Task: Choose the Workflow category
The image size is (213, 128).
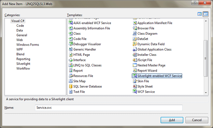Action: 23,68
